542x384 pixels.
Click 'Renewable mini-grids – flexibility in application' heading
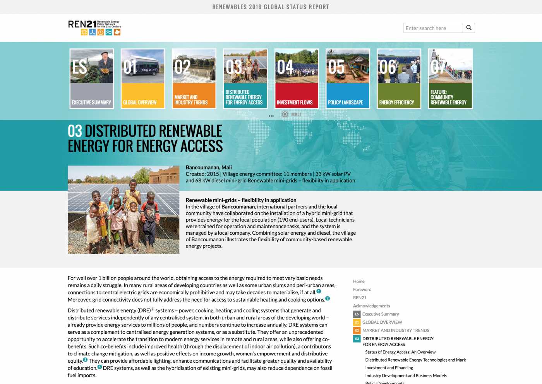(x=241, y=200)
